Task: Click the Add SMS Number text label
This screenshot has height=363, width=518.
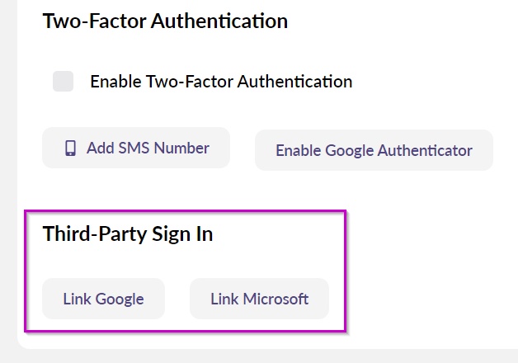Action: [148, 148]
